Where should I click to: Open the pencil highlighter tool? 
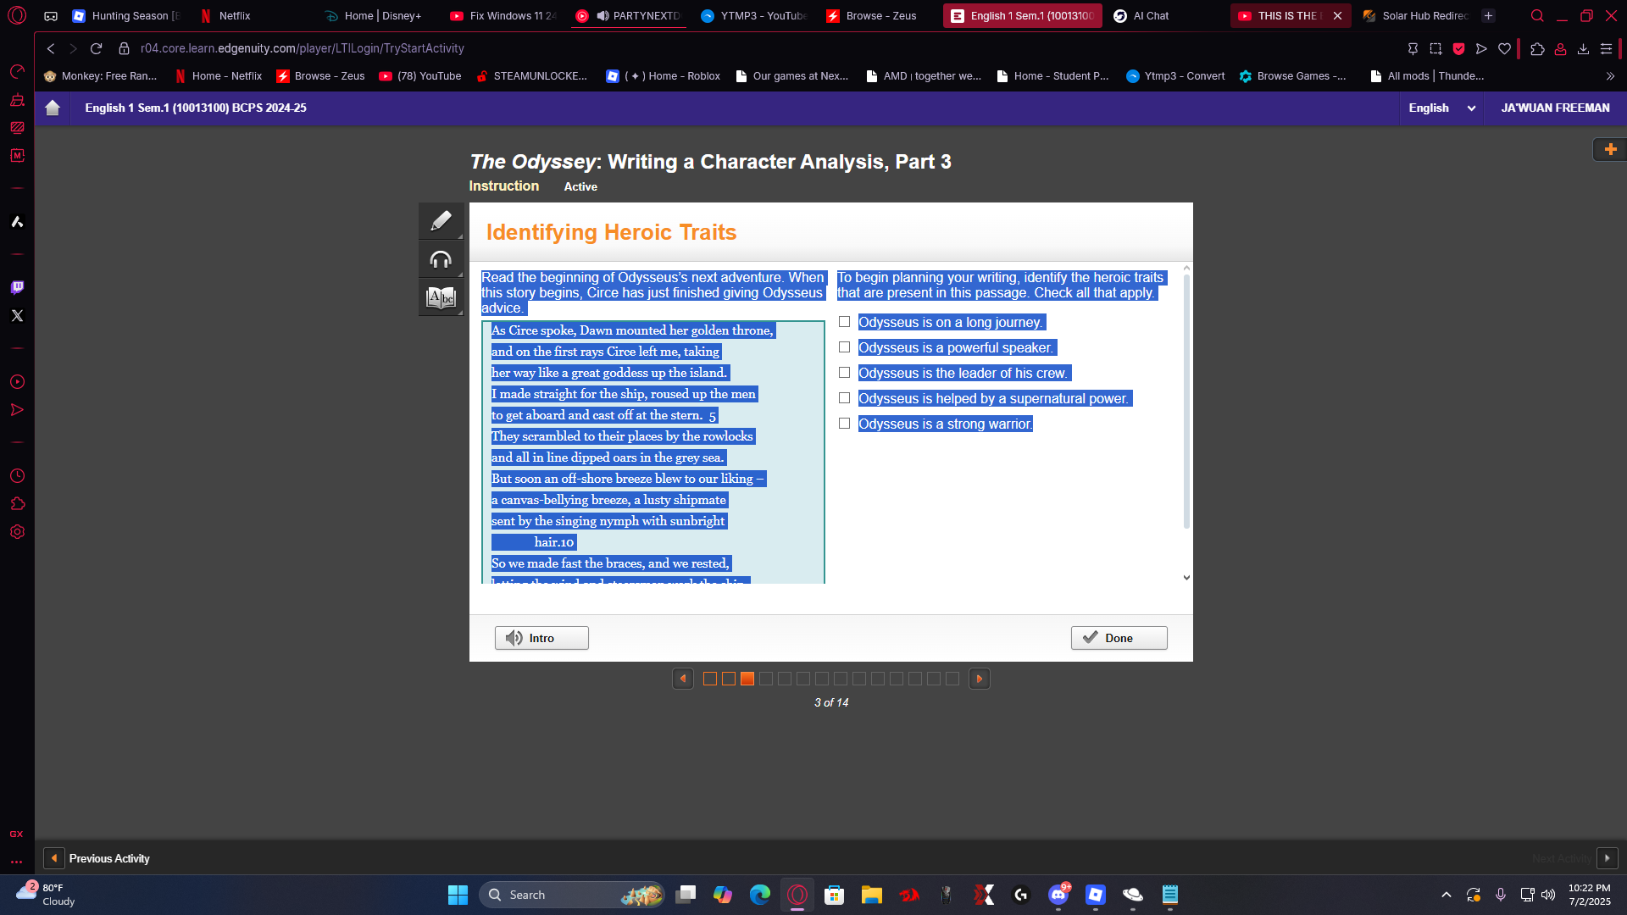click(x=441, y=221)
